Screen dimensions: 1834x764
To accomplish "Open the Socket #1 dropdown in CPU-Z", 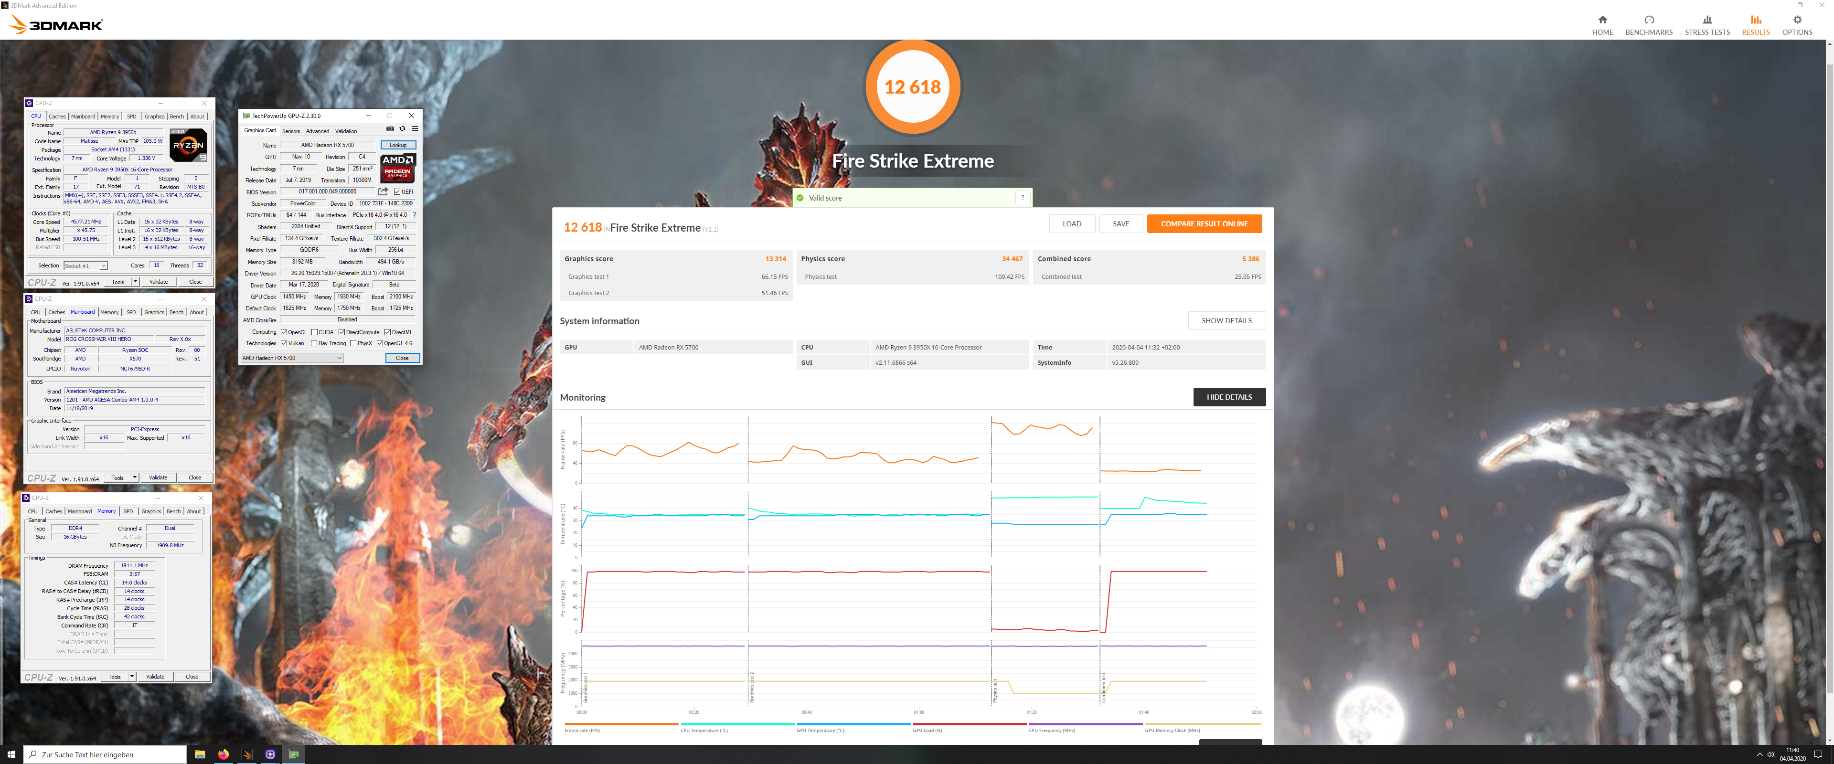I will pyautogui.click(x=85, y=265).
